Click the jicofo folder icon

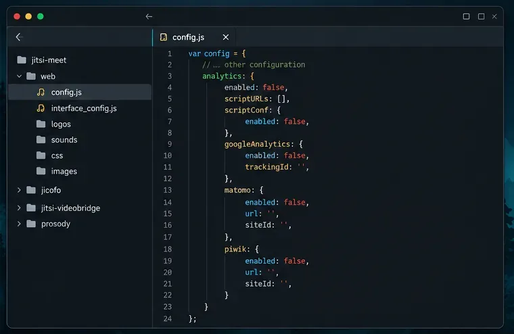click(x=31, y=190)
